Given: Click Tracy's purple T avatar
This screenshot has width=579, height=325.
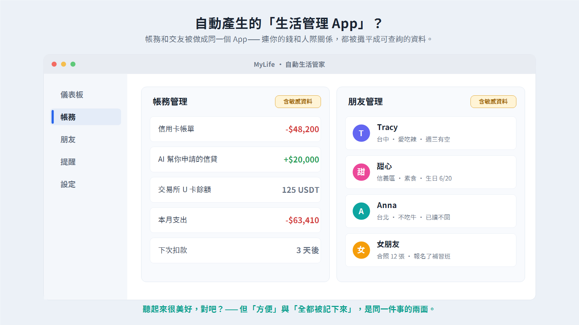Looking at the screenshot, I should 361,133.
